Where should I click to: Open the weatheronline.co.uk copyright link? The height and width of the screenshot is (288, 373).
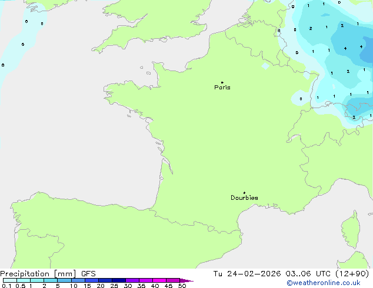pyautogui.click(x=323, y=283)
